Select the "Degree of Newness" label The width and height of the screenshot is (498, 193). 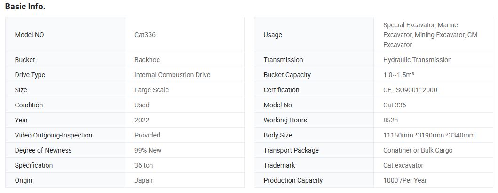click(43, 150)
